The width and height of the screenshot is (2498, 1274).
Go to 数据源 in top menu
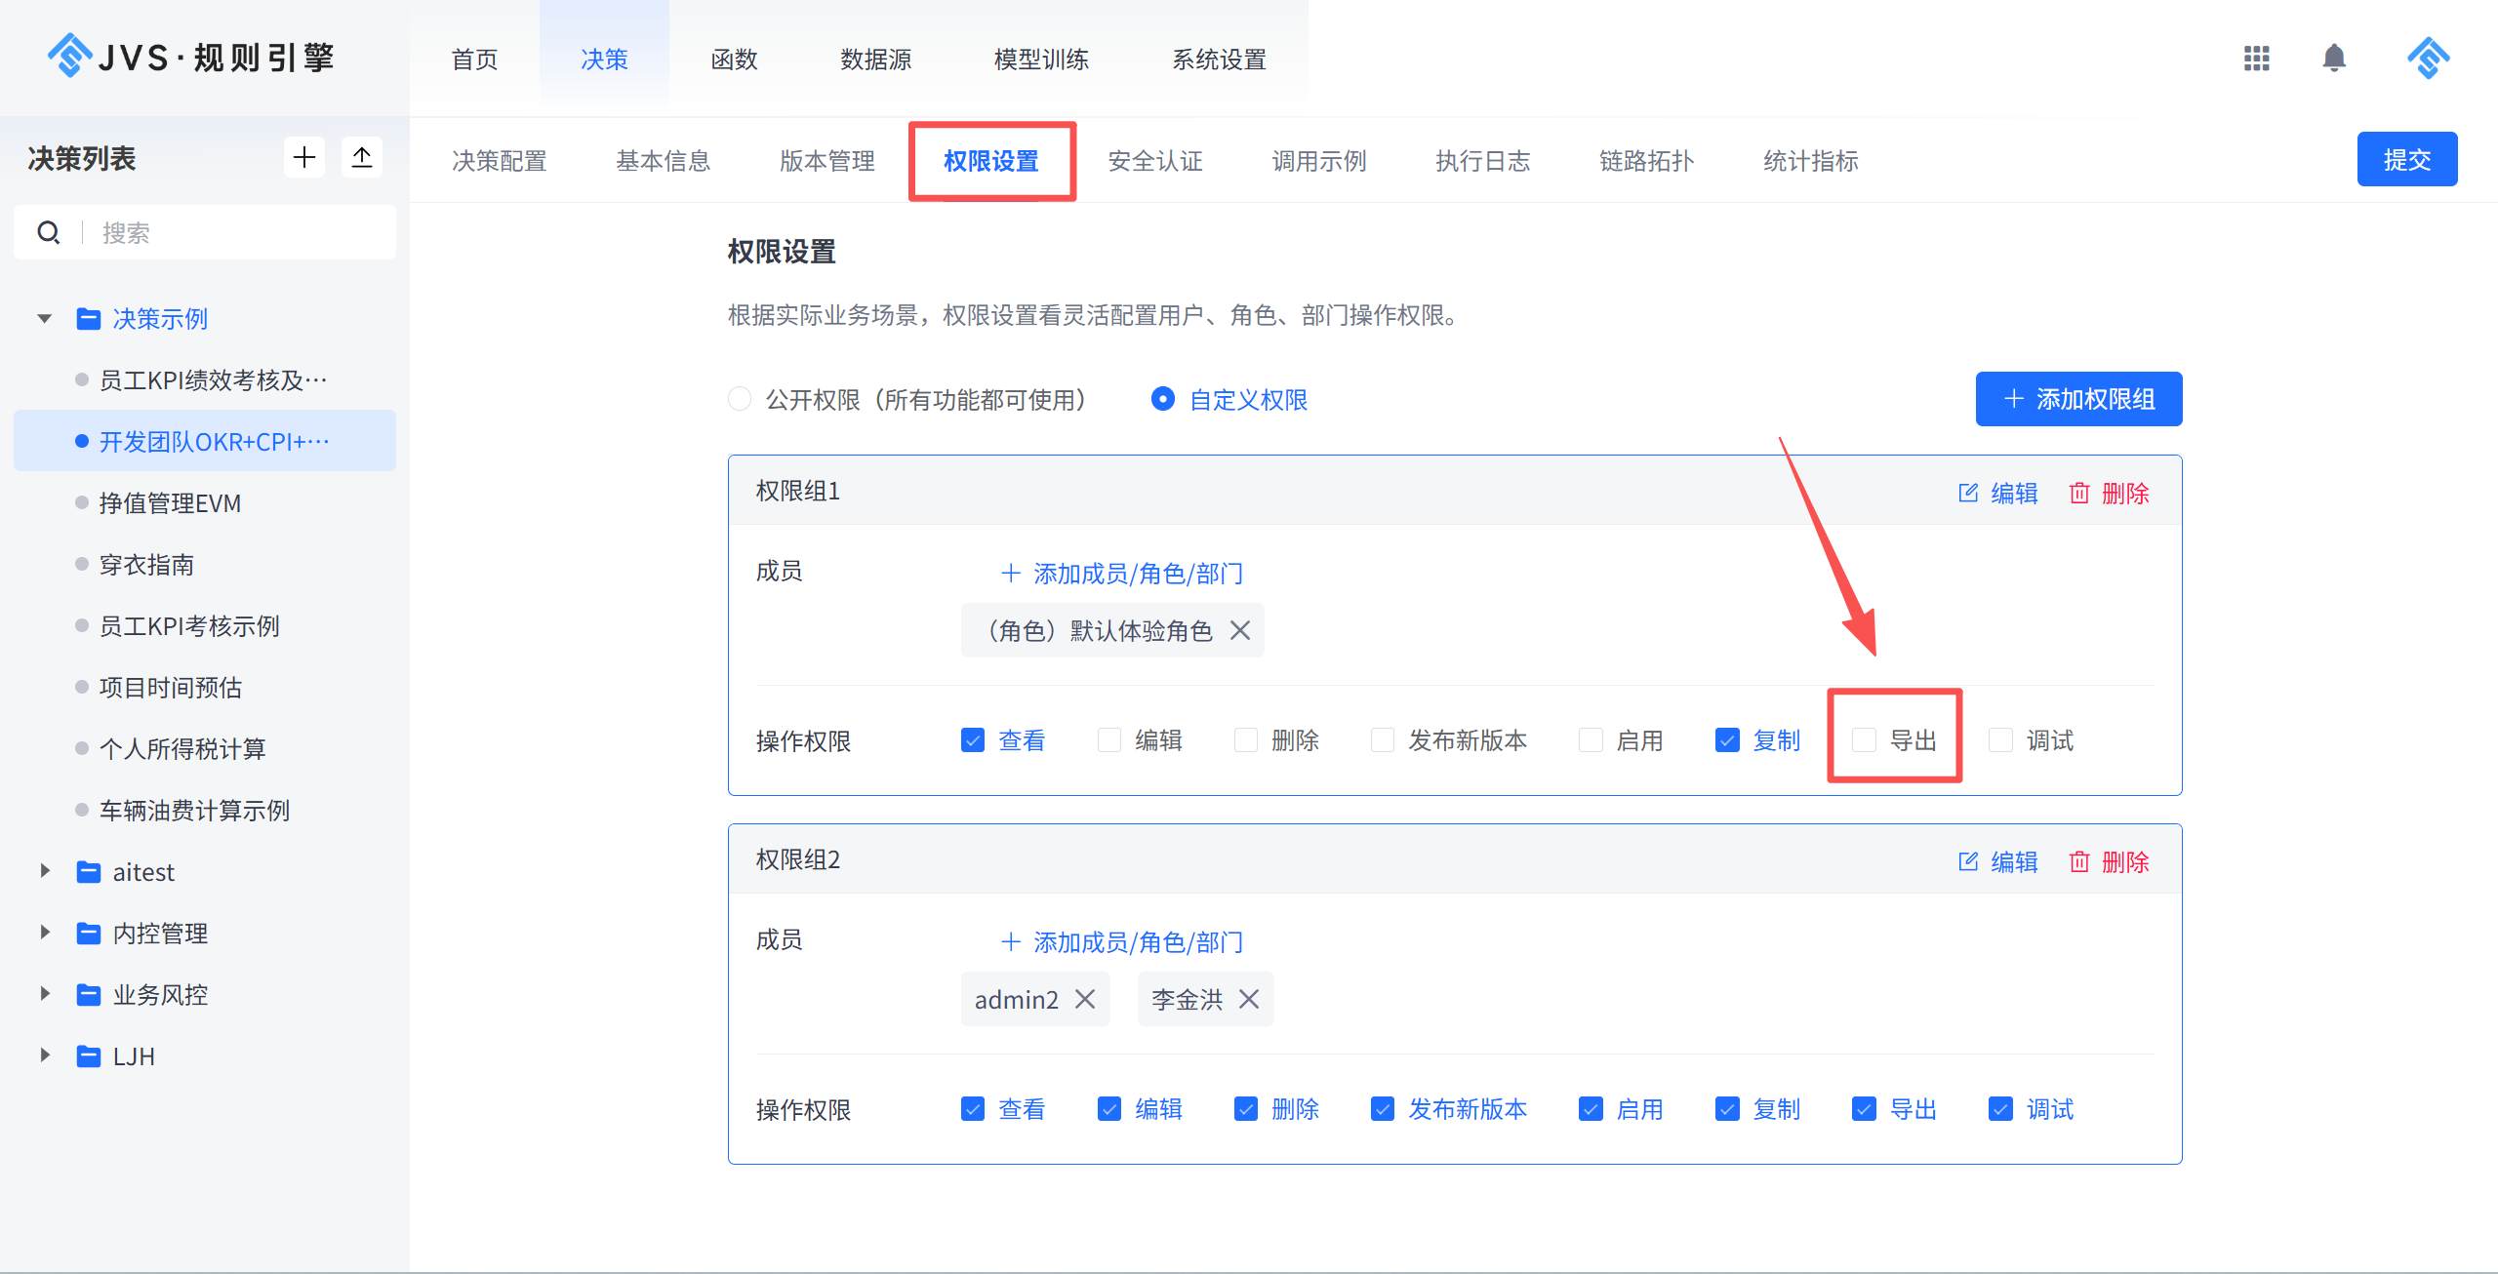[876, 60]
